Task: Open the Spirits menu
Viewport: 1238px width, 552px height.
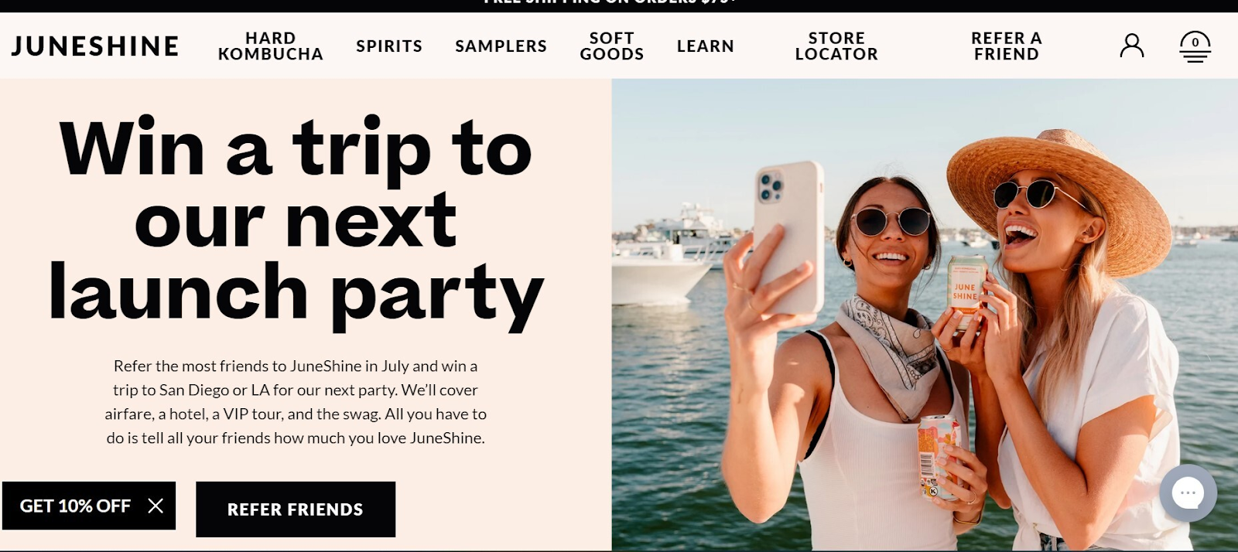Action: point(389,46)
